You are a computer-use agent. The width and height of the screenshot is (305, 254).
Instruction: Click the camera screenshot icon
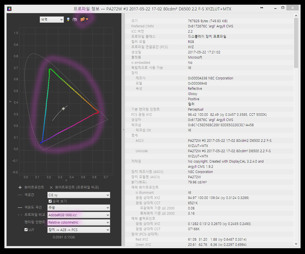[75, 19]
